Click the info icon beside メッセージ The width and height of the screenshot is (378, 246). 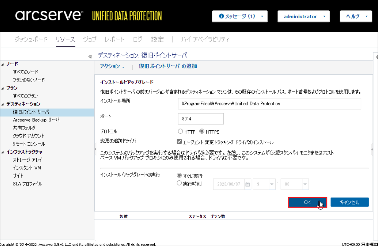click(x=221, y=16)
